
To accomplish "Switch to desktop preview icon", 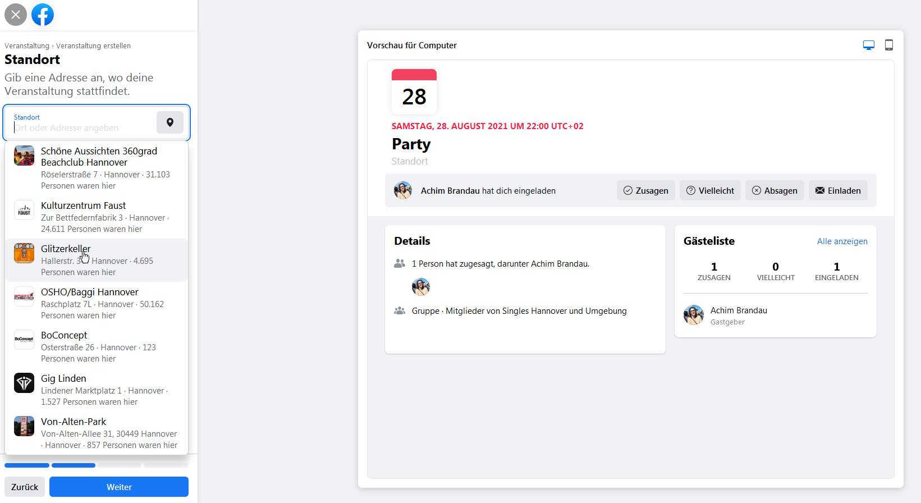I will coord(869,45).
